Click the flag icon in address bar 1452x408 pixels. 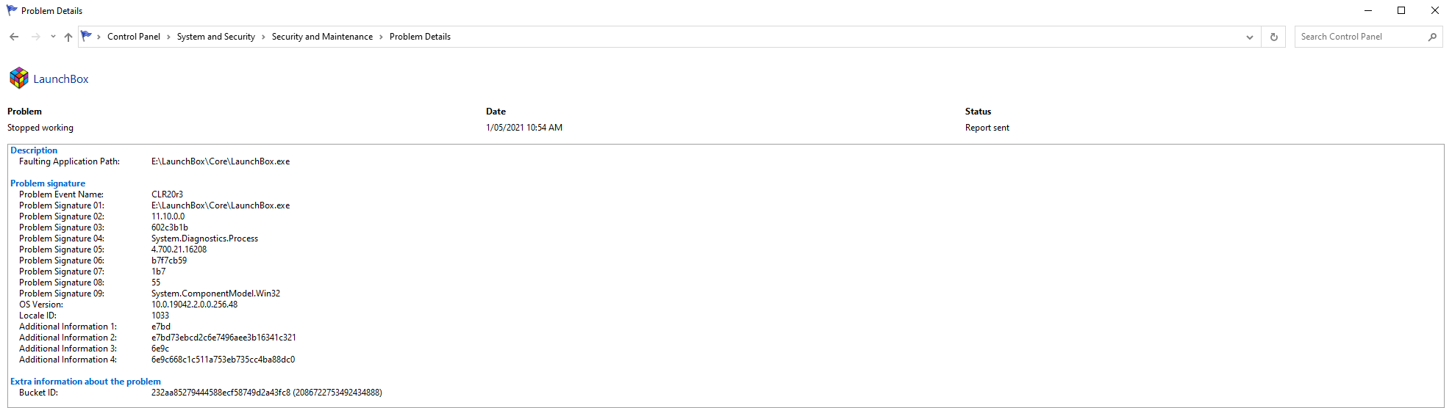[87, 36]
